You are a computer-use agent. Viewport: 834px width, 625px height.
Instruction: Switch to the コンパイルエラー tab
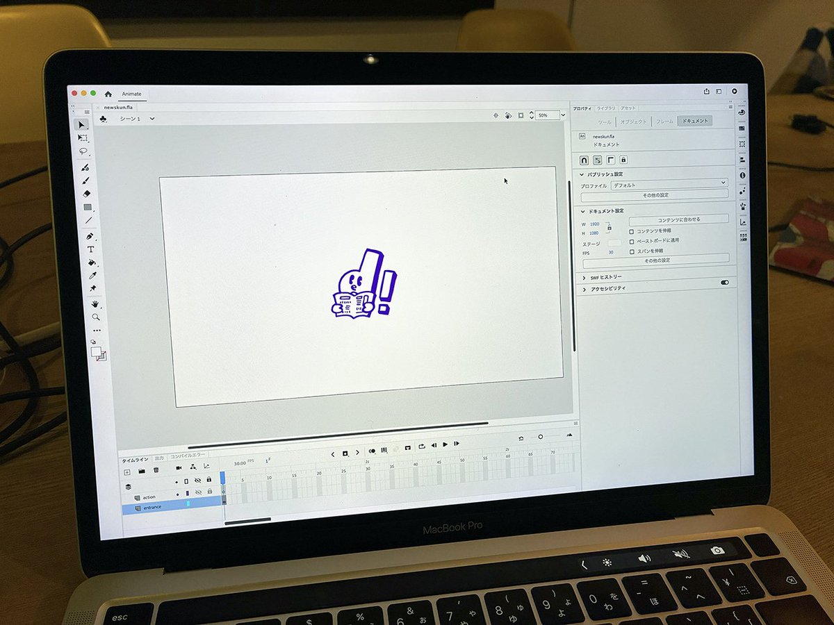188,456
